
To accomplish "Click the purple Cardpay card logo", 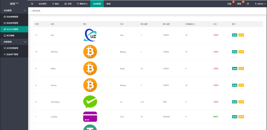I will tap(90, 117).
